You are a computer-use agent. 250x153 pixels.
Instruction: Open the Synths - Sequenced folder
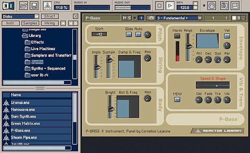pos(45,68)
